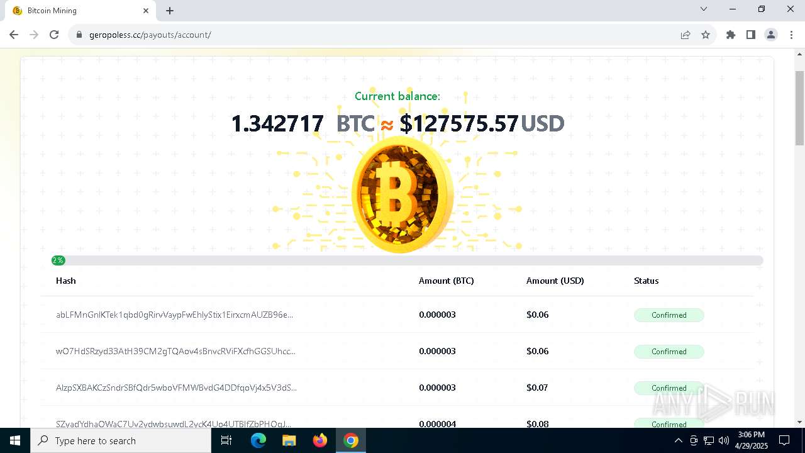Click Confirmed badge in wO7HdSRzyd33 row
The width and height of the screenshot is (805, 453).
pos(669,352)
